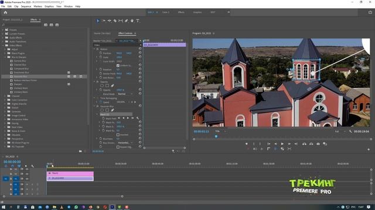The image size is (375, 210).
Task: Add marker in Program monitor
Action: (x=247, y=144)
